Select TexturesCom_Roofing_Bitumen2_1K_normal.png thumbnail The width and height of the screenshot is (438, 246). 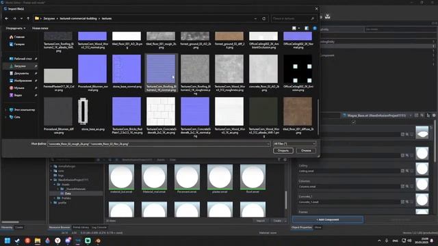coord(161,68)
